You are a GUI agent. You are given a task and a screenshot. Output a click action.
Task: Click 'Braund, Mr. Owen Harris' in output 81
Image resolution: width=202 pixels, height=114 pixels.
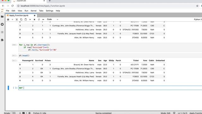pyautogui.click(x=84, y=65)
